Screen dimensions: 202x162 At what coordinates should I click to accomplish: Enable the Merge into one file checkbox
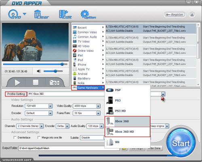(39, 138)
